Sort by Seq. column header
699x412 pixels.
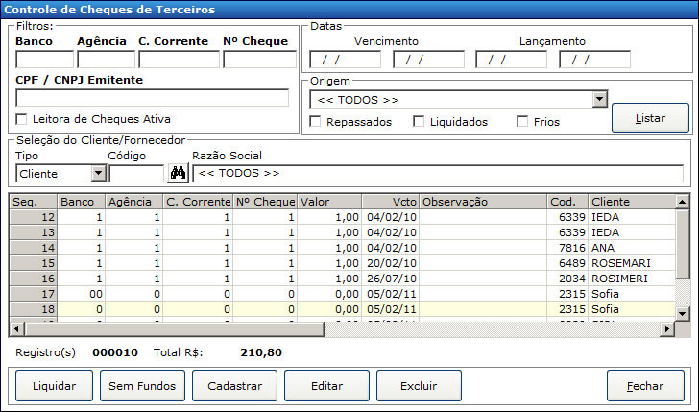click(34, 202)
